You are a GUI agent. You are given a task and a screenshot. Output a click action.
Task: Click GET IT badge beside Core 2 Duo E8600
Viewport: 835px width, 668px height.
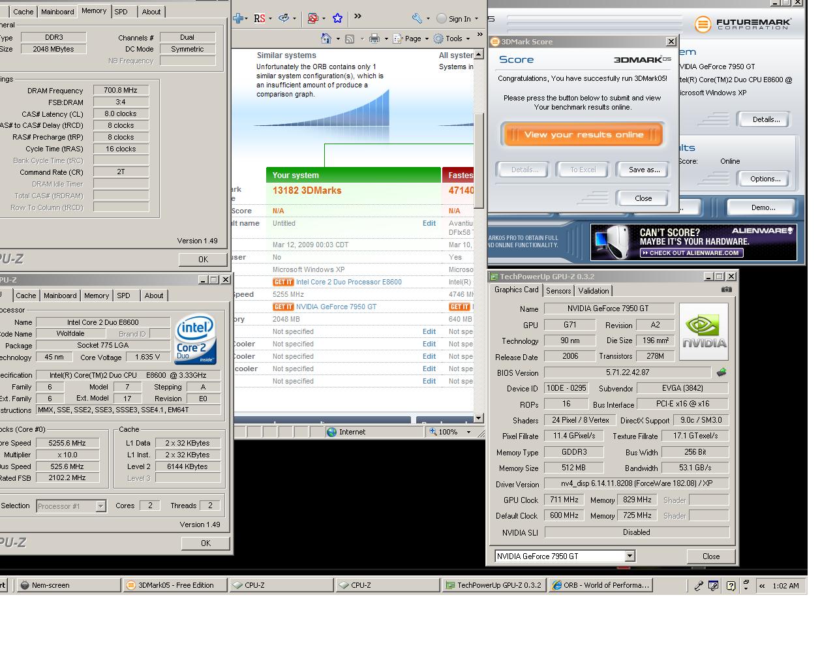(x=283, y=282)
